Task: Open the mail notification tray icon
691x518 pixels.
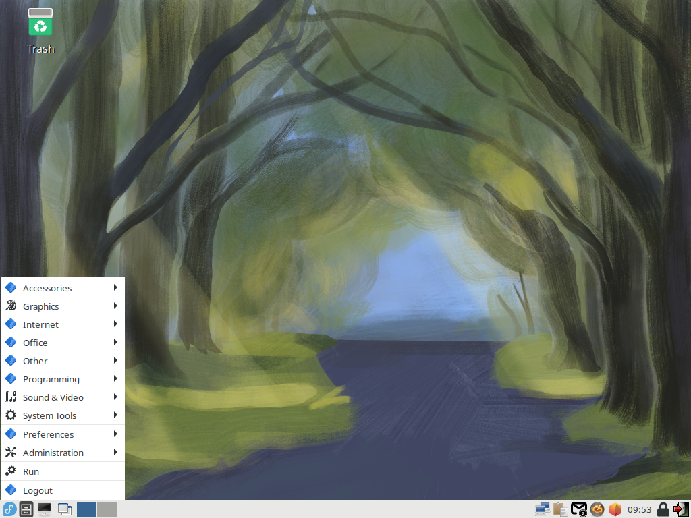Action: click(x=578, y=509)
